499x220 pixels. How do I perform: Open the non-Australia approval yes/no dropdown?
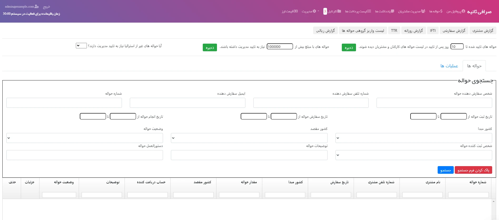tap(81, 46)
